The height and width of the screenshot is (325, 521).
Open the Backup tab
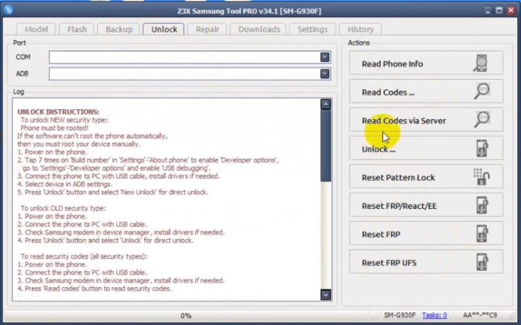(119, 29)
